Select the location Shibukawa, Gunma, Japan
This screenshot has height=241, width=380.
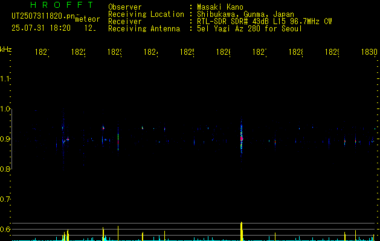[x=245, y=14]
